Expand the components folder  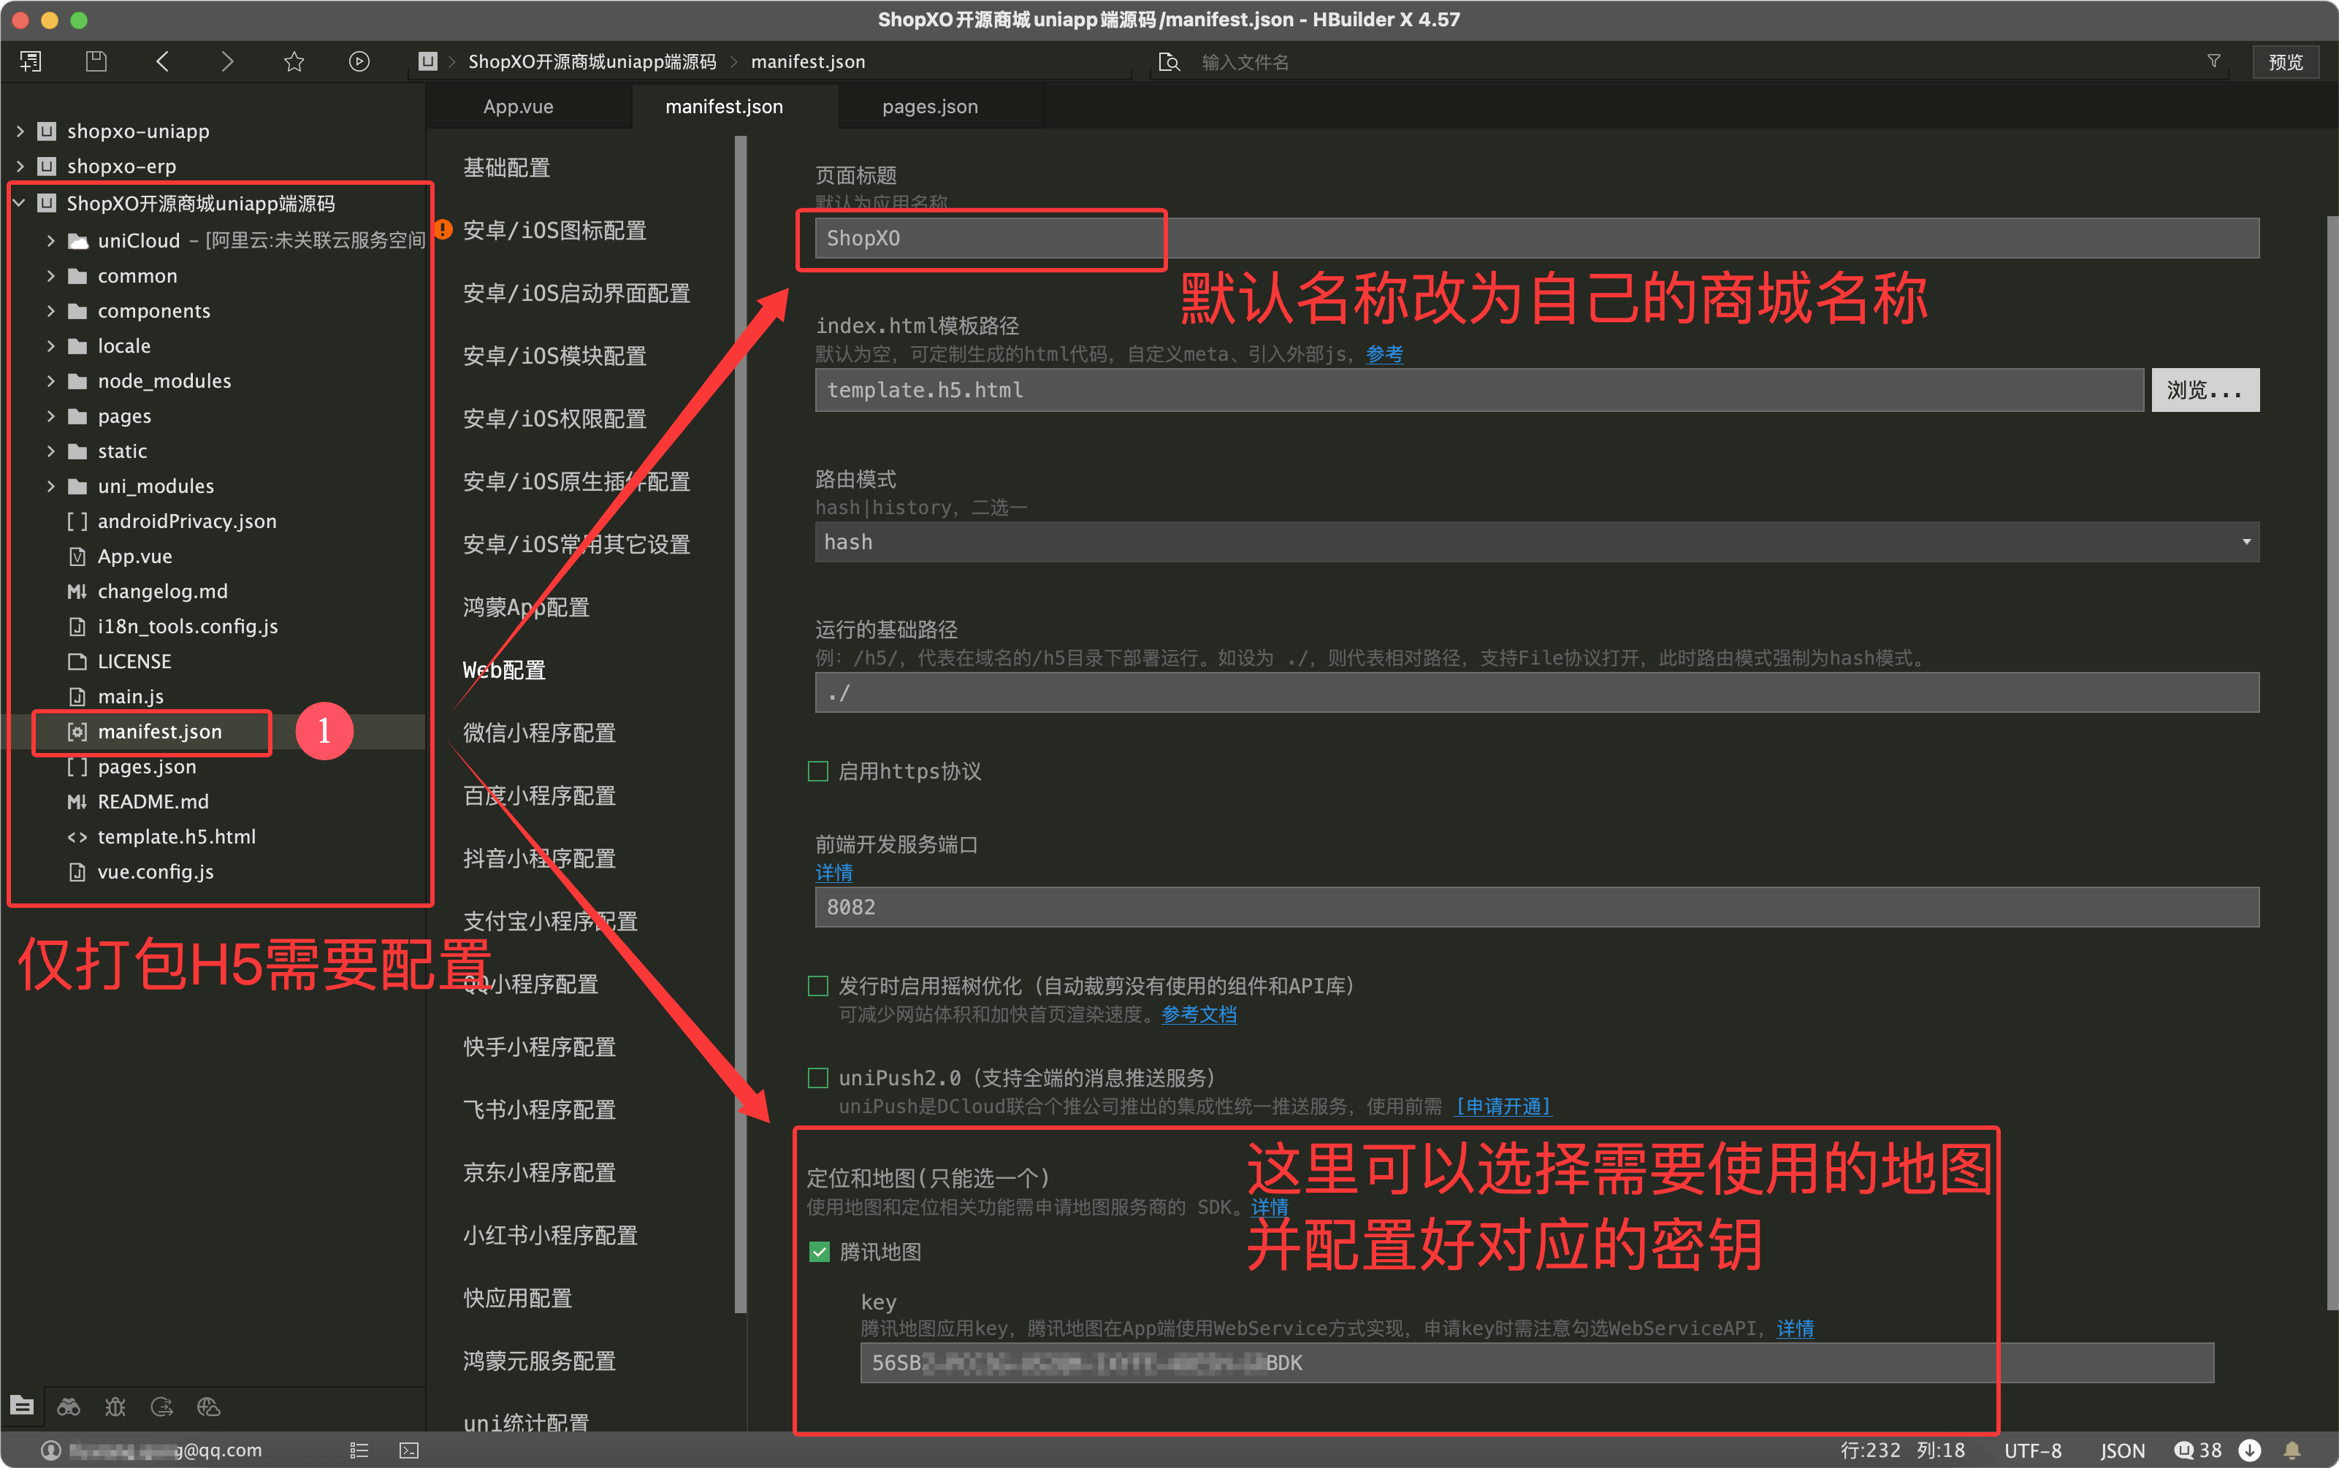[x=50, y=310]
